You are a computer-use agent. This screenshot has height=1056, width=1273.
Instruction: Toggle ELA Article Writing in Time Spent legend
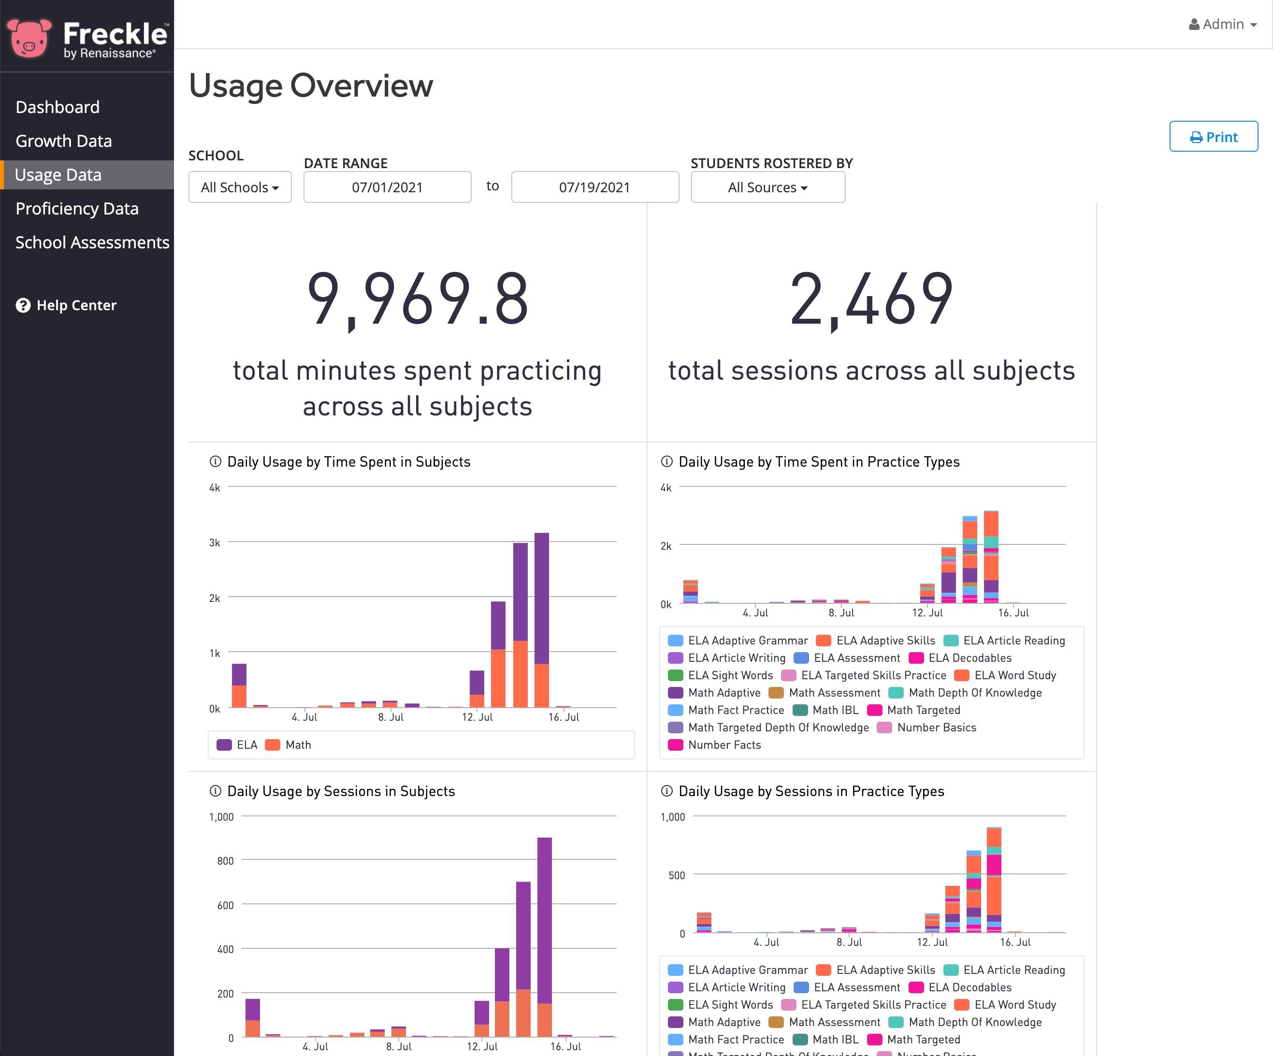(x=727, y=658)
